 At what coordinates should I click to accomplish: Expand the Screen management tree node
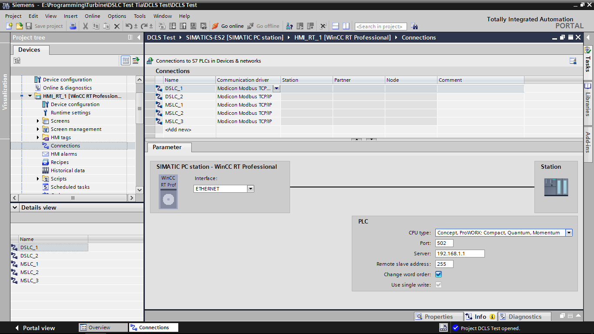click(x=38, y=129)
